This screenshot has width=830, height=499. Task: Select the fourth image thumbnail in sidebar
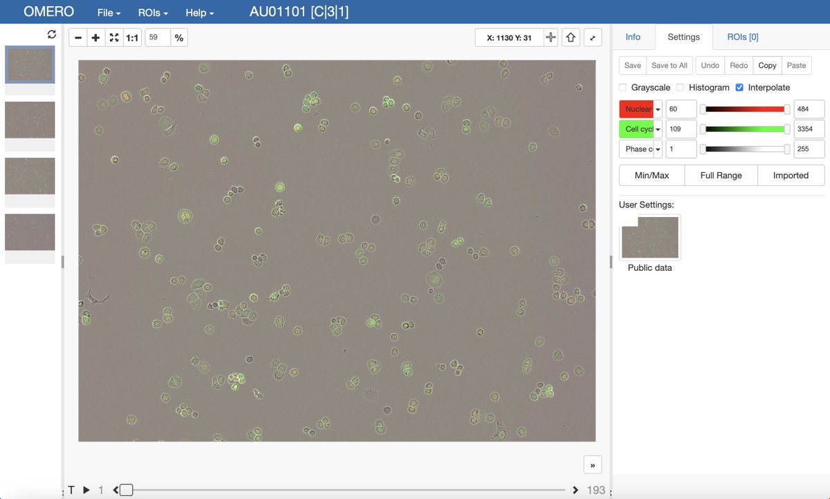click(30, 232)
